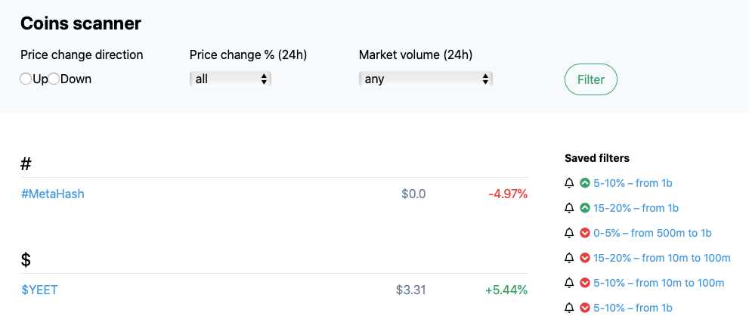Open the $YEET coin link

[x=39, y=290]
